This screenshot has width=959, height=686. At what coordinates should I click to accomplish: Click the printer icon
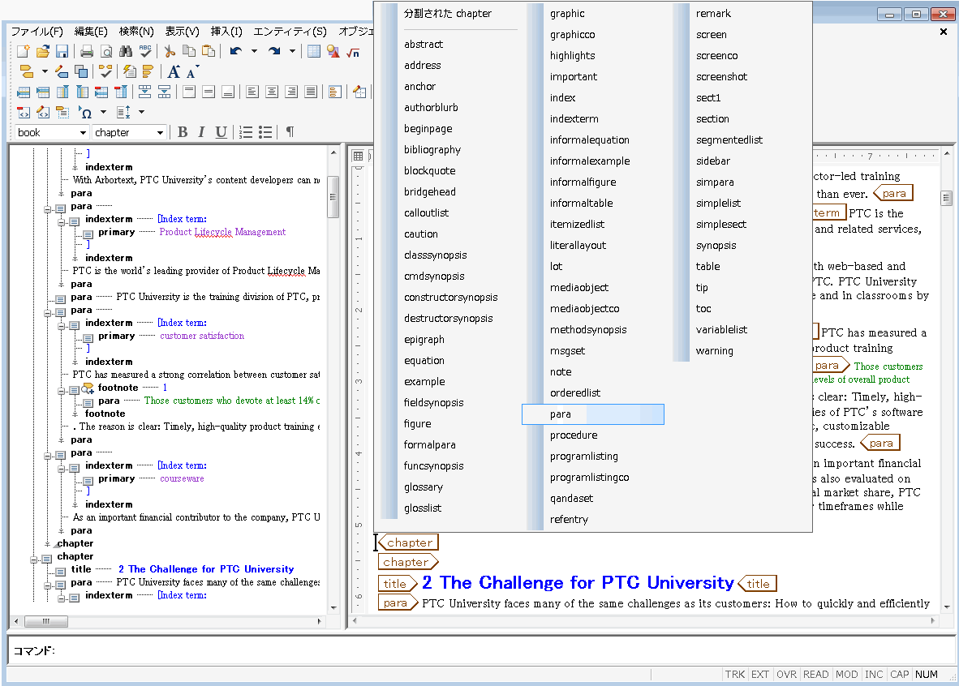pyautogui.click(x=87, y=52)
